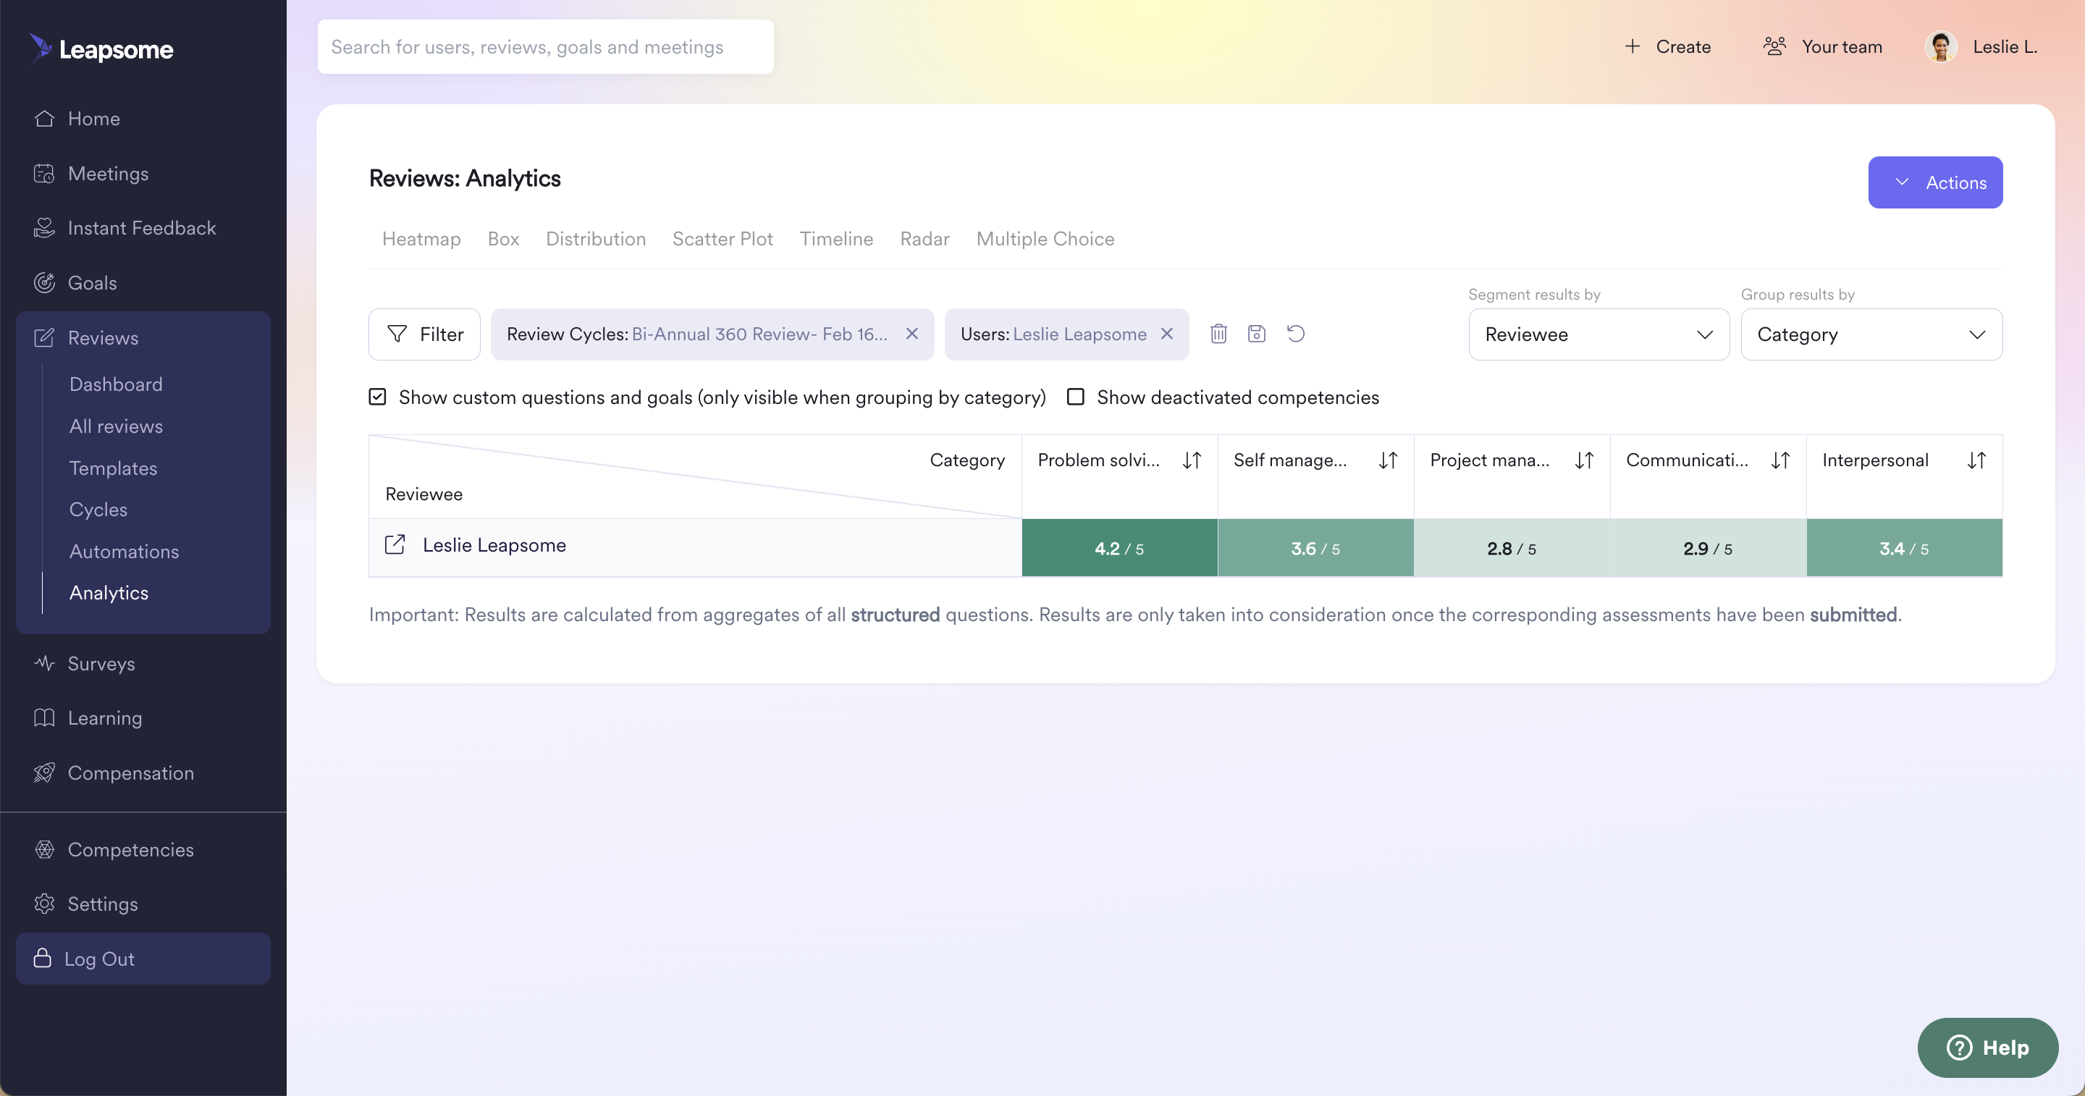Viewport: 2085px width, 1096px height.
Task: Click the 4.2 / 5 heatmap cell
Action: (1119, 548)
